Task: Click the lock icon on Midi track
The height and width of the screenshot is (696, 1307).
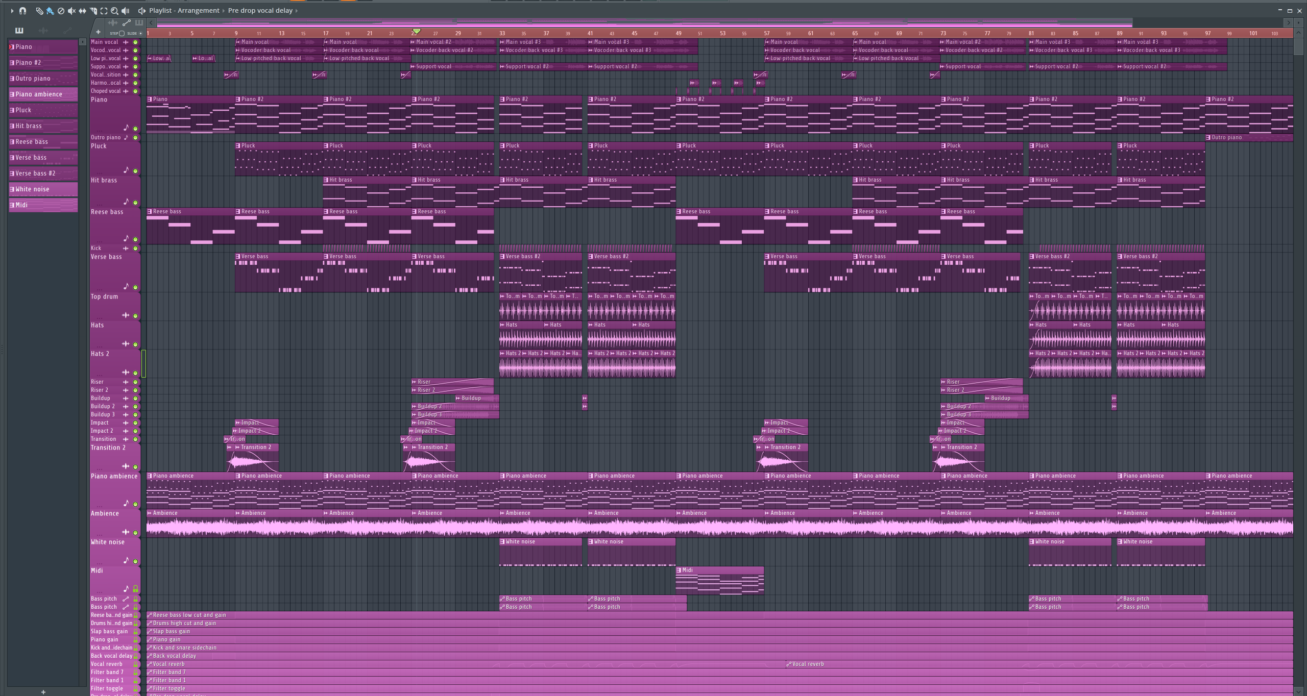Action: click(135, 589)
